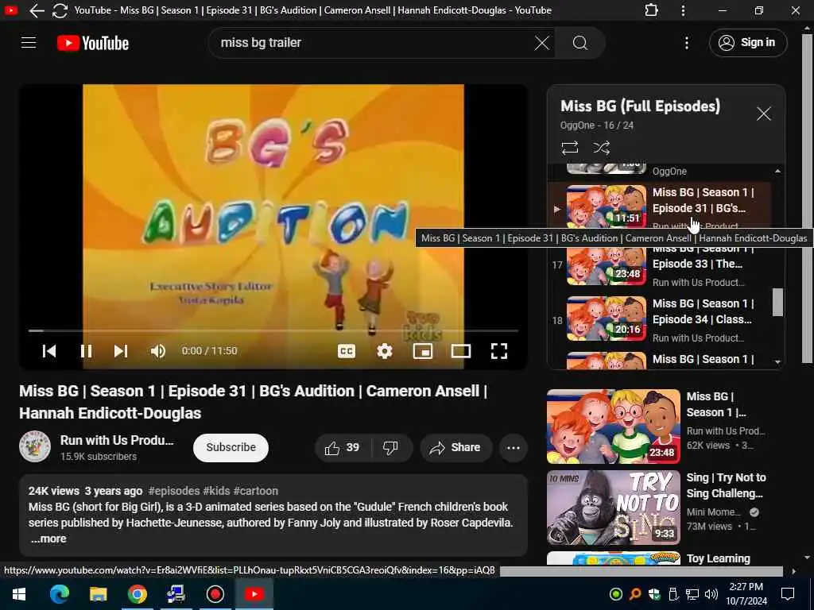Switch to miniplayer mode
Image resolution: width=814 pixels, height=610 pixels.
point(423,351)
